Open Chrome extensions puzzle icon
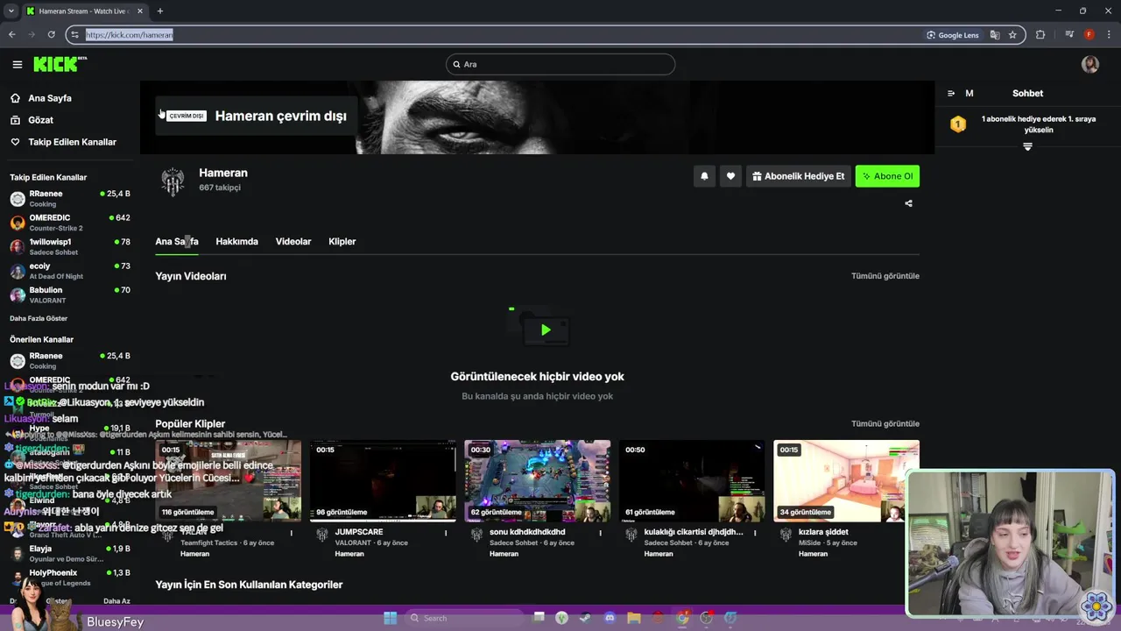This screenshot has width=1121, height=631. 1040,35
